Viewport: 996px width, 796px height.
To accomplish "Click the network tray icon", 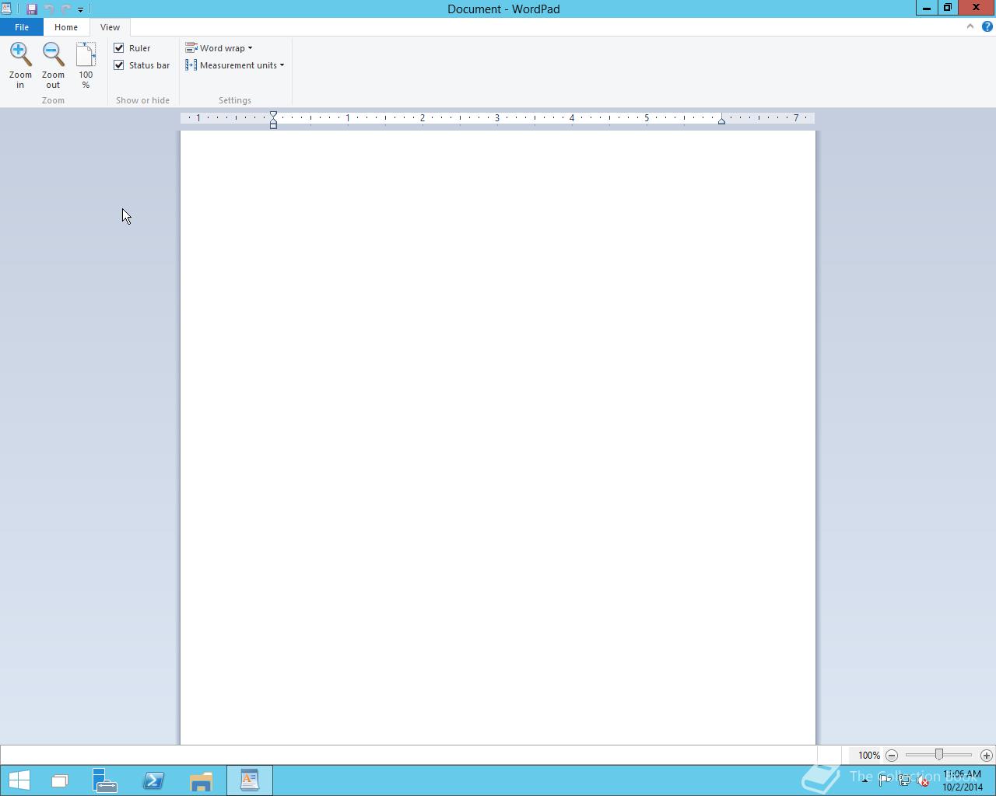I will click(x=904, y=780).
